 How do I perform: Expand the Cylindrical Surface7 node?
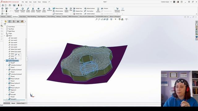point(7,65)
